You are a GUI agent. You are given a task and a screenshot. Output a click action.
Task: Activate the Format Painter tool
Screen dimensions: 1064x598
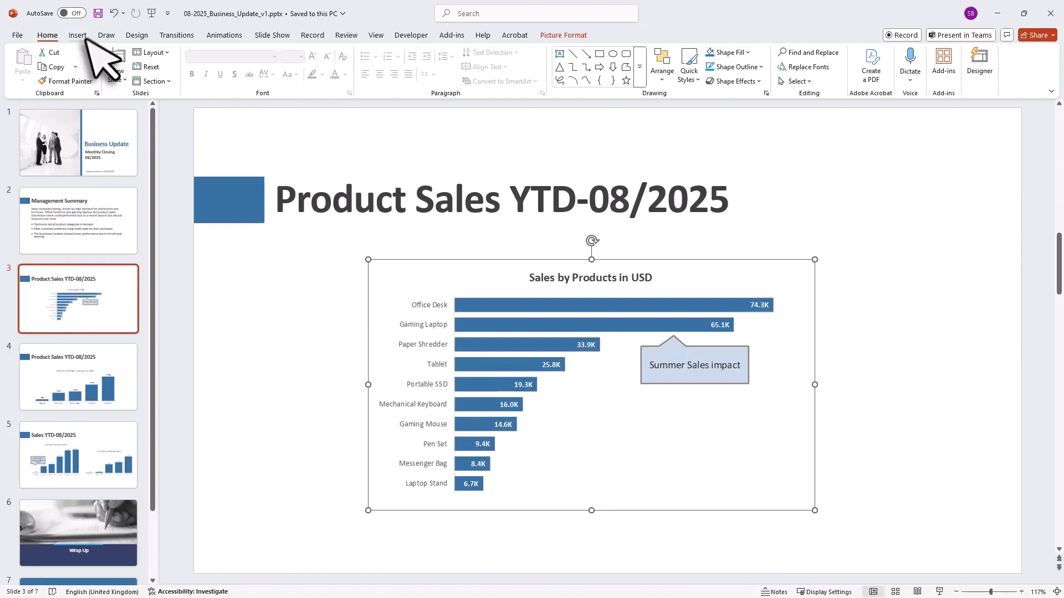pos(65,80)
